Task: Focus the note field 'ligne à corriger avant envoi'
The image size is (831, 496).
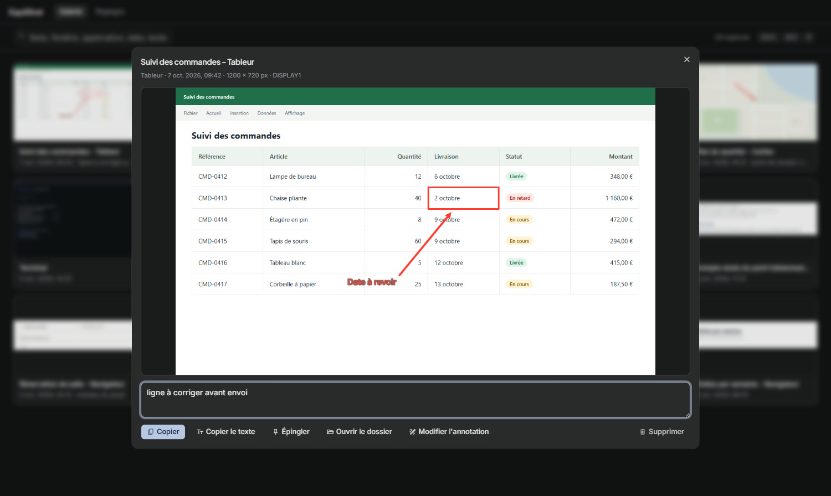Action: pos(416,400)
